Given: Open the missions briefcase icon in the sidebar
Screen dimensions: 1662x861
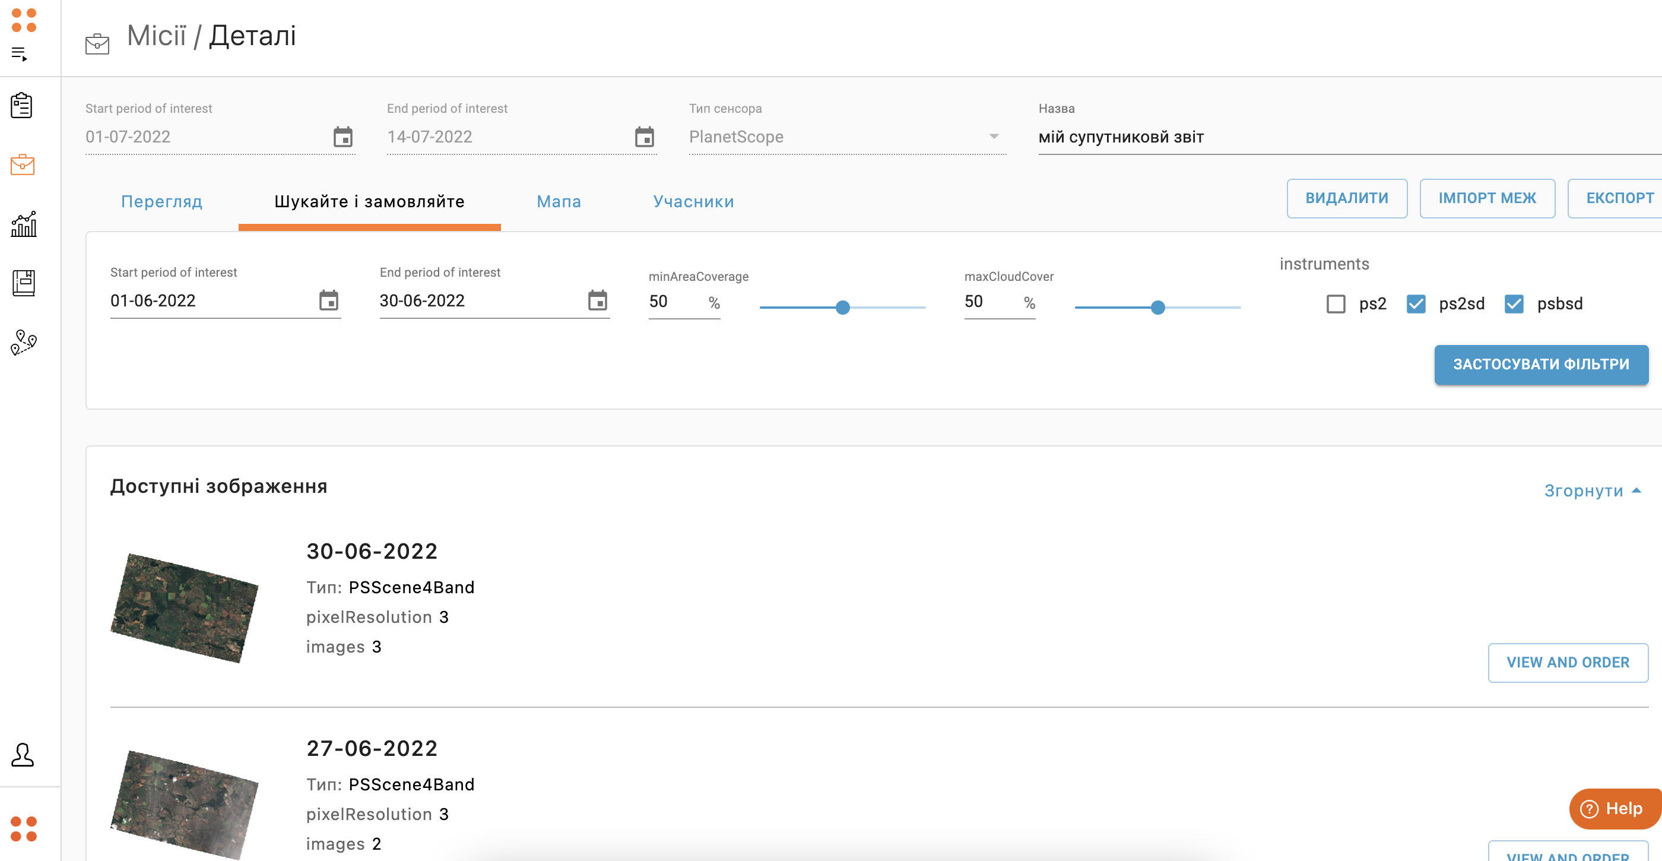Looking at the screenshot, I should 22,164.
